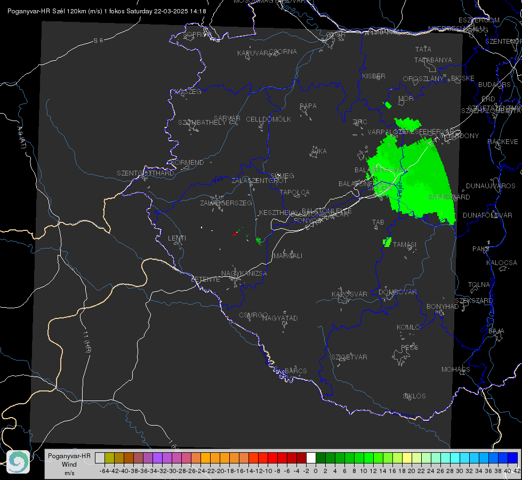Click the SIKLÓS town label
Viewport: 522px width, 480px height.
click(x=414, y=396)
